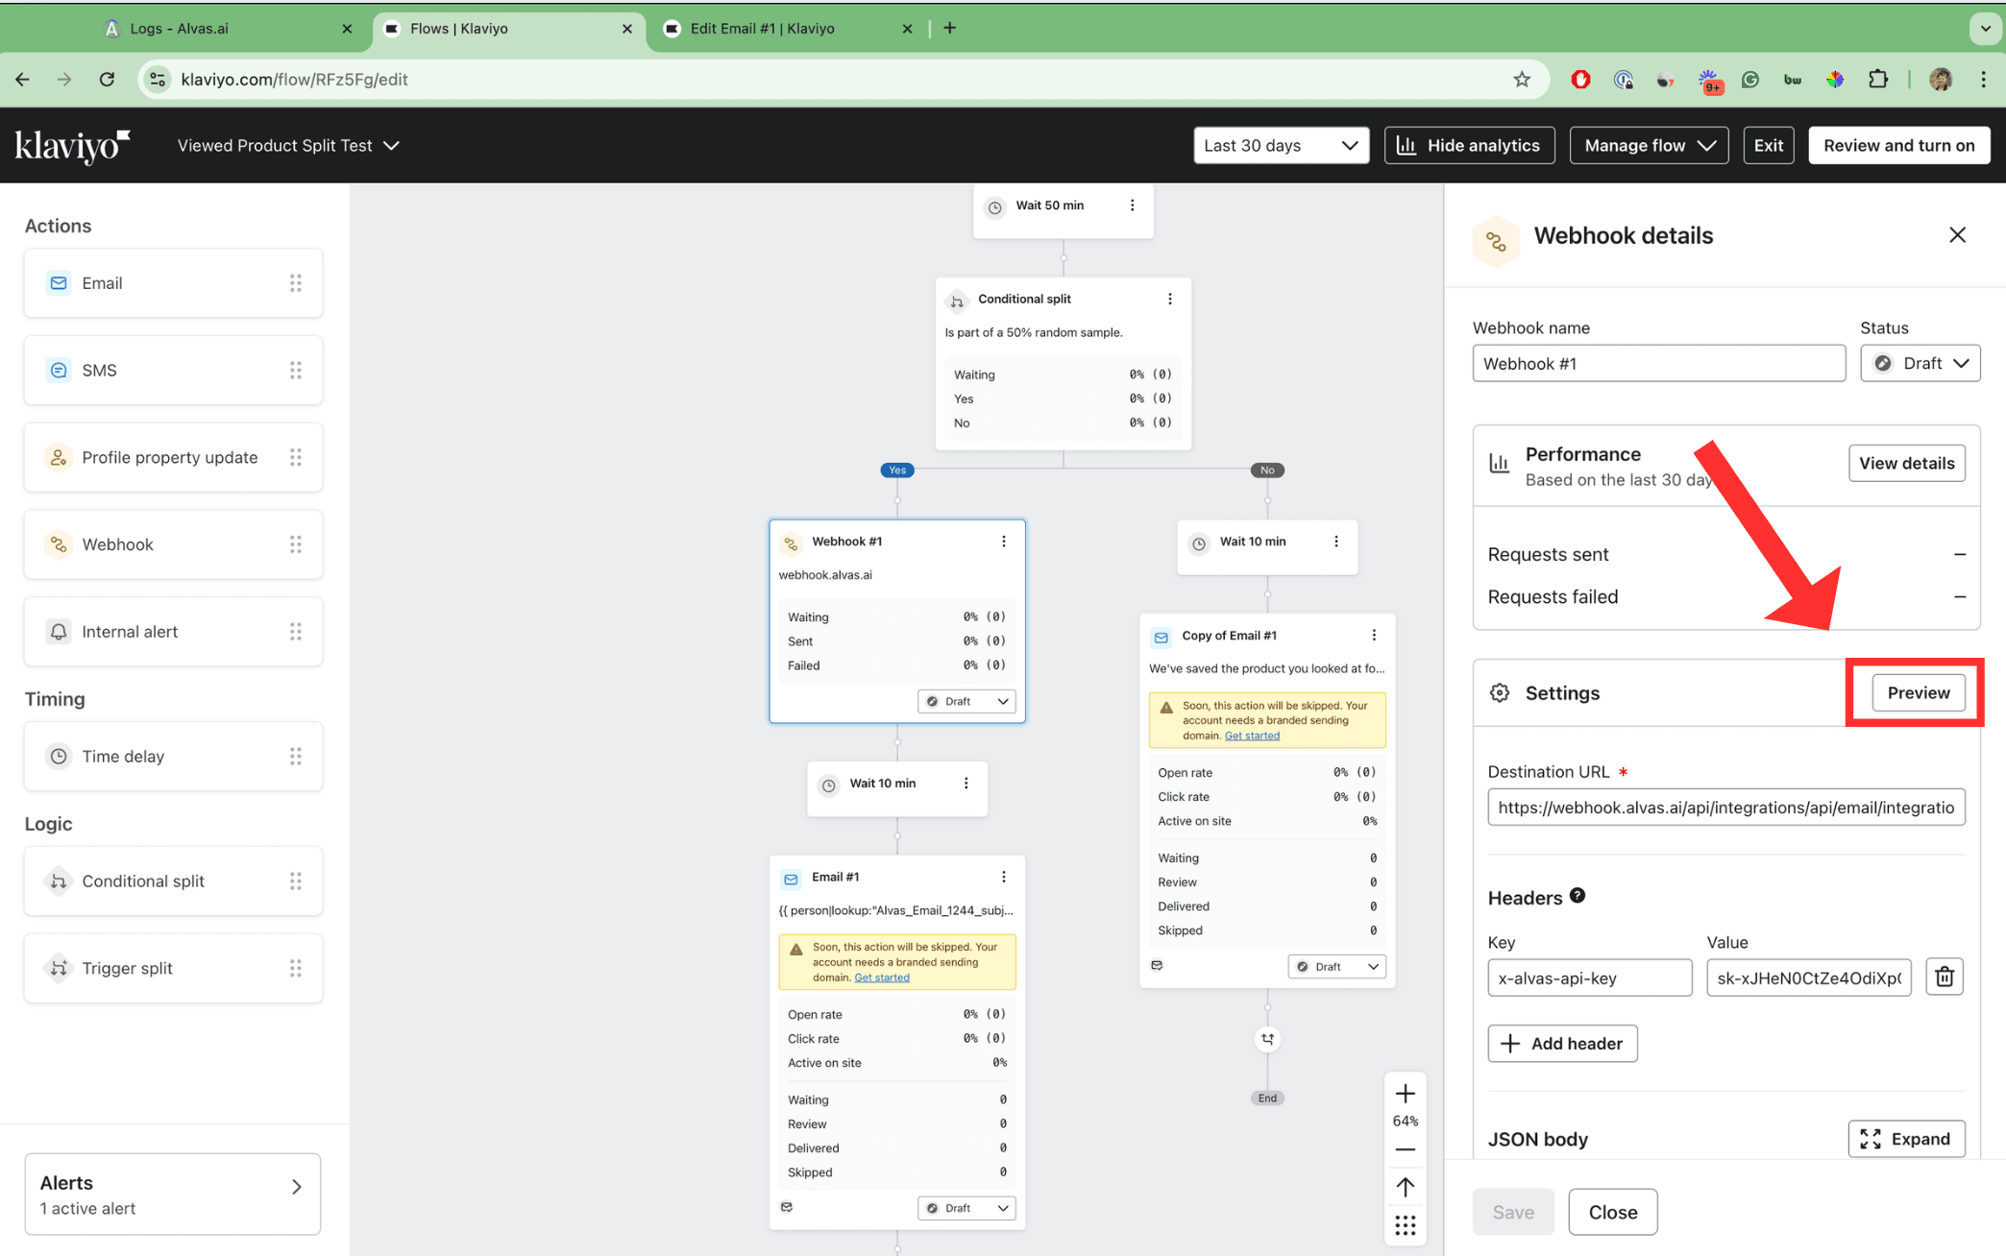
Task: Click the Internal alert bell icon
Action: click(59, 632)
